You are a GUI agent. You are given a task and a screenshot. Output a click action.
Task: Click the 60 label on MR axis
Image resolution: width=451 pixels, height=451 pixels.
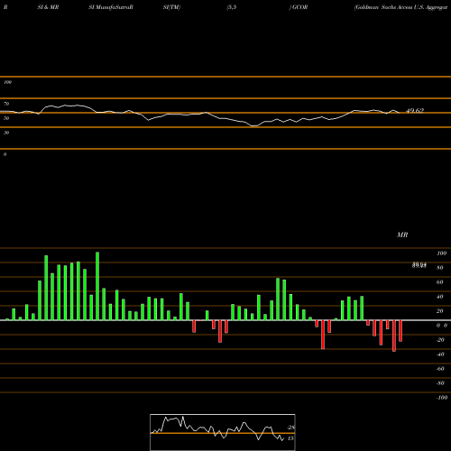click(440, 282)
